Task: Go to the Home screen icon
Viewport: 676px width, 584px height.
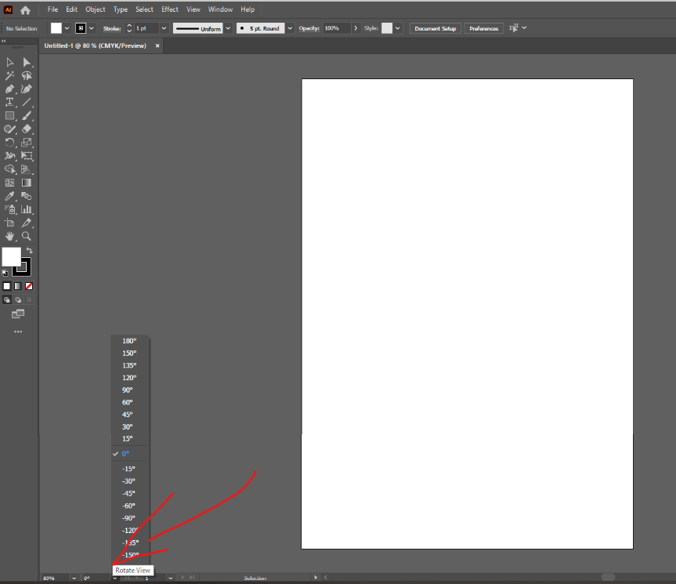Action: coord(25,9)
